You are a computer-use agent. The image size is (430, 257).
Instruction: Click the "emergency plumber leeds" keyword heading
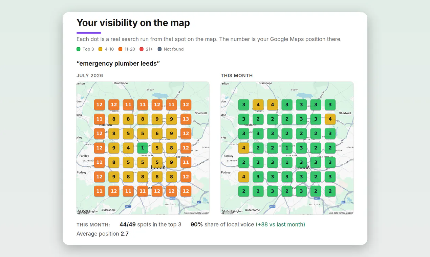pyautogui.click(x=118, y=64)
